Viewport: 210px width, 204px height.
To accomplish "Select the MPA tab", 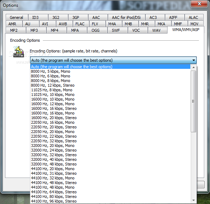I will [x=77, y=30].
